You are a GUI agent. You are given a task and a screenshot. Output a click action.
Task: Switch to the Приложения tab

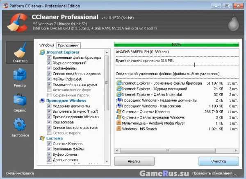pos(68,45)
